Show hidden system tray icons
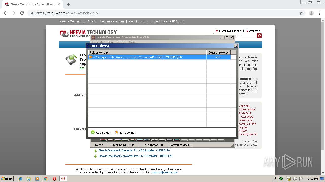The width and height of the screenshot is (325, 182). point(275,178)
